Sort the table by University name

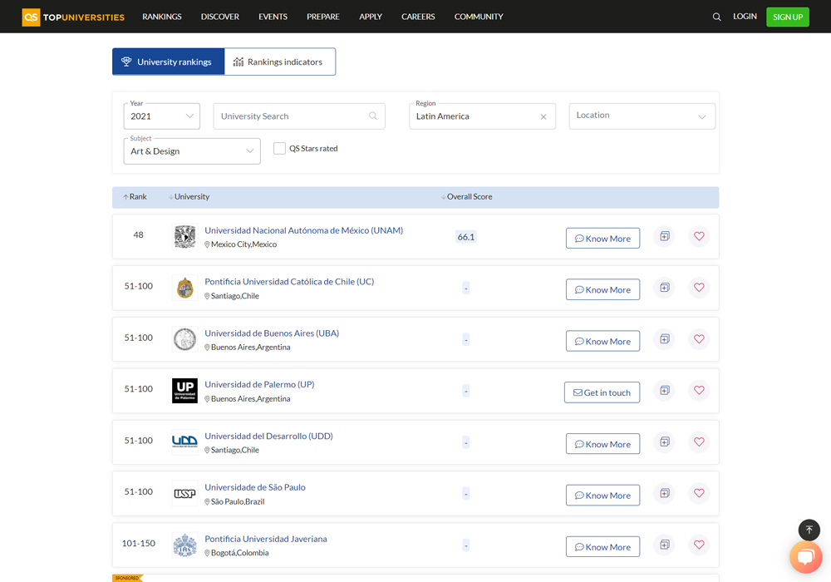pos(189,197)
